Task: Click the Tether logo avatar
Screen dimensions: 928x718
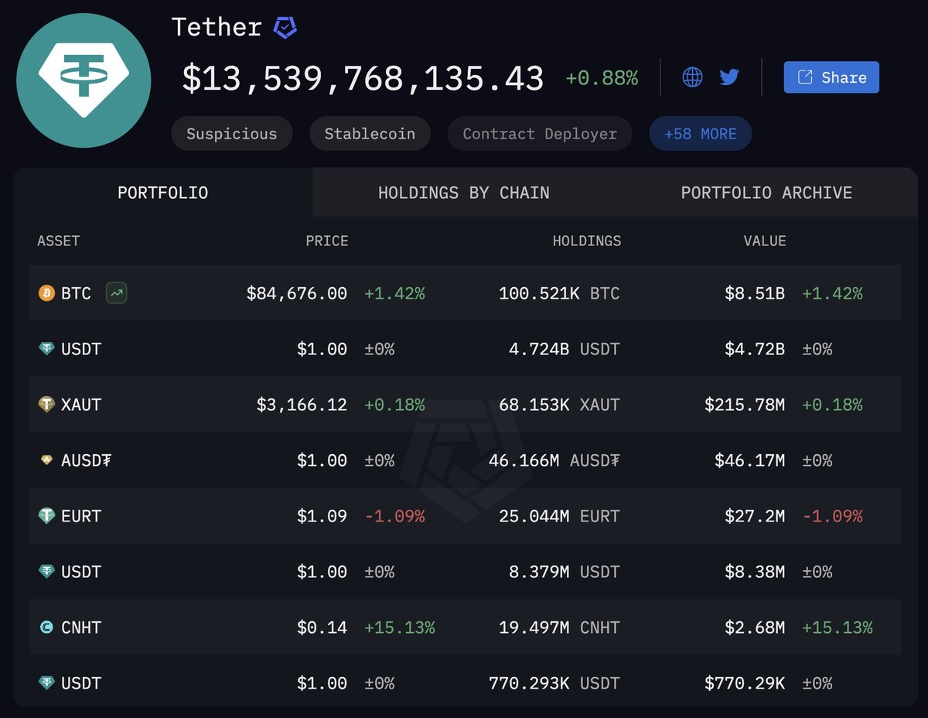Action: tap(84, 80)
